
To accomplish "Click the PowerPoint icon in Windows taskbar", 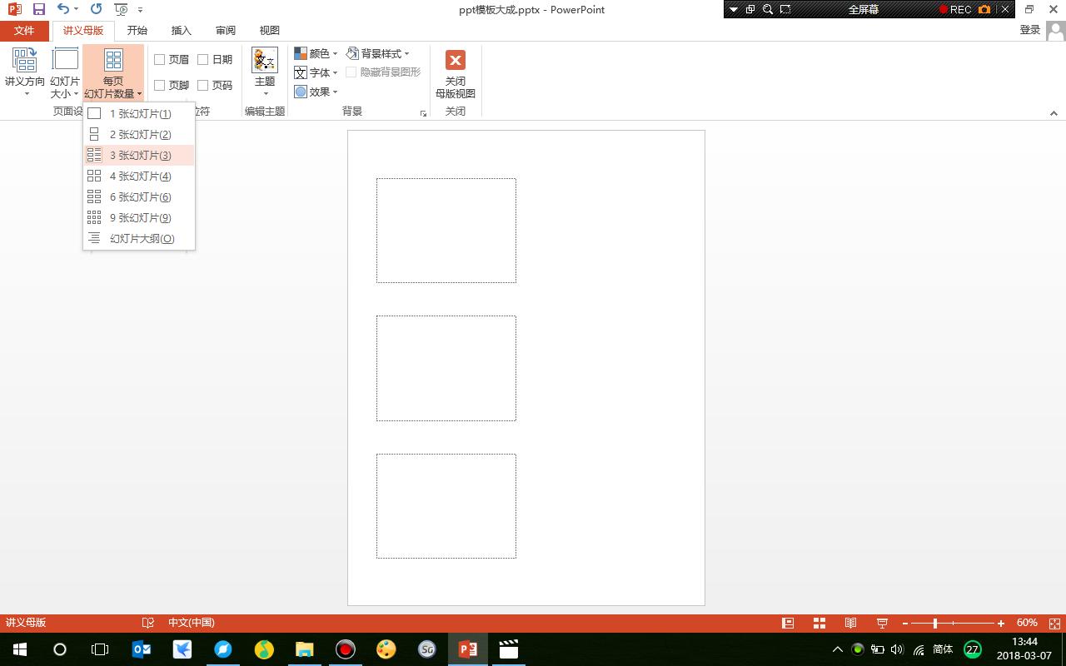I will click(x=466, y=649).
